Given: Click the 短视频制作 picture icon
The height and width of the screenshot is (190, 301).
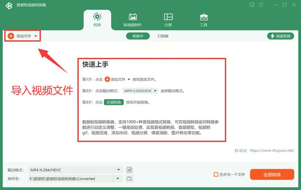Looking at the screenshot, I should (x=133, y=17).
